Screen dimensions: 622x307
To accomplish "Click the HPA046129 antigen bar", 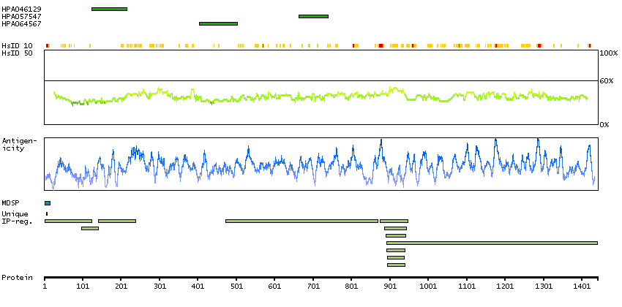I will pos(109,9).
